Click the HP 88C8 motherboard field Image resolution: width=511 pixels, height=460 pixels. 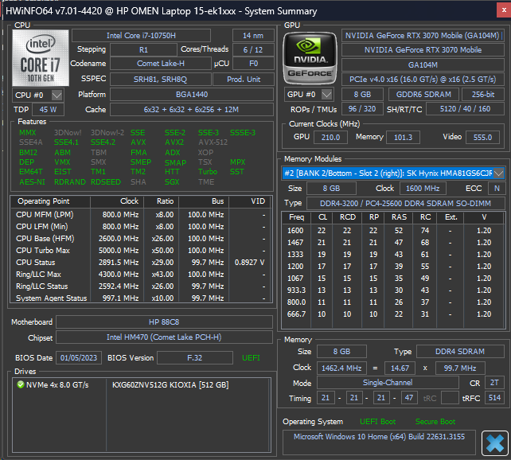pyautogui.click(x=164, y=322)
